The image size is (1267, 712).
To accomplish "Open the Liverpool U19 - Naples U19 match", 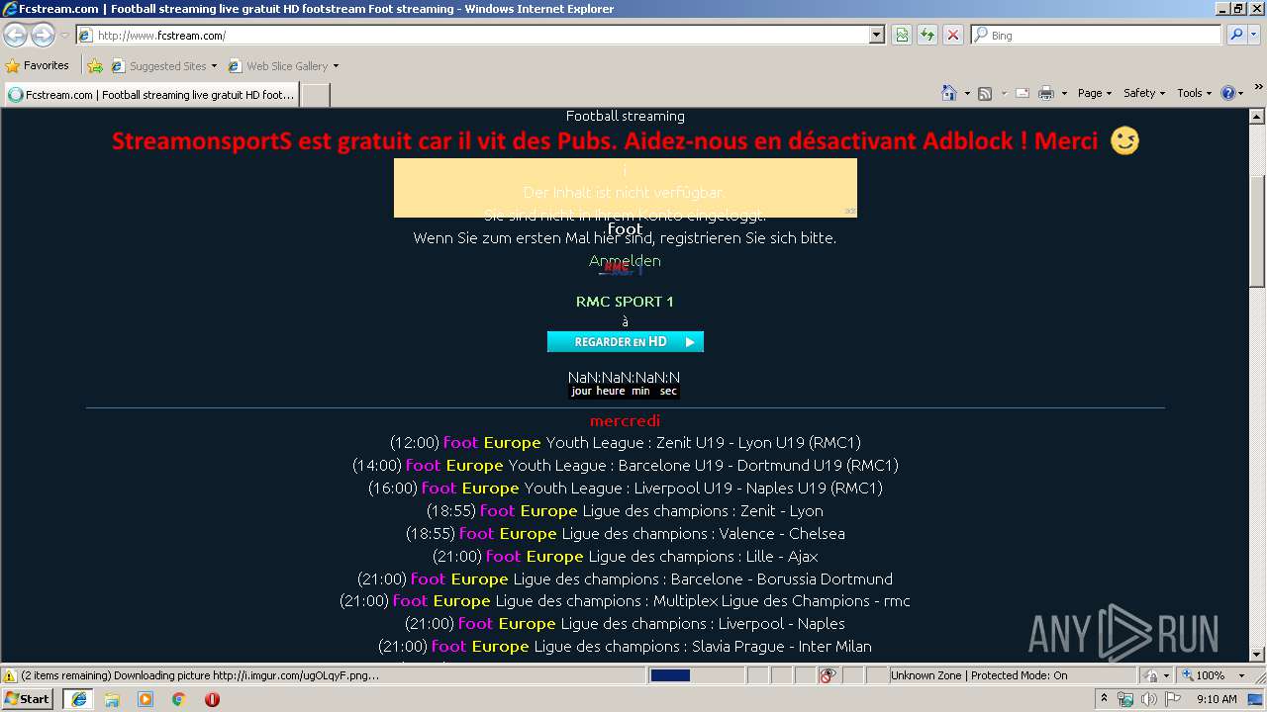I will (x=625, y=489).
